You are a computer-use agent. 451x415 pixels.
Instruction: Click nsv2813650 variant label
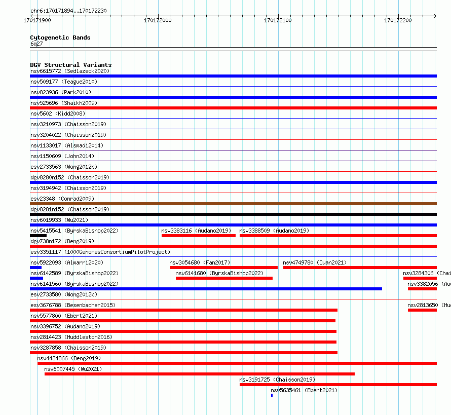pos(429,305)
